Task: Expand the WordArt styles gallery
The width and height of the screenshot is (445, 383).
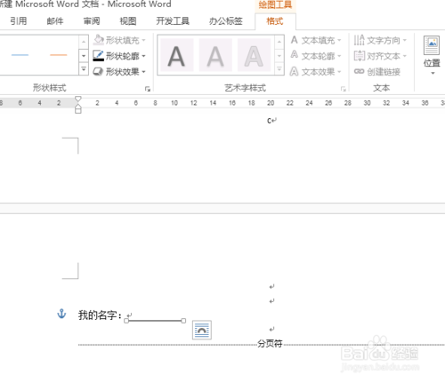Action: [279, 69]
